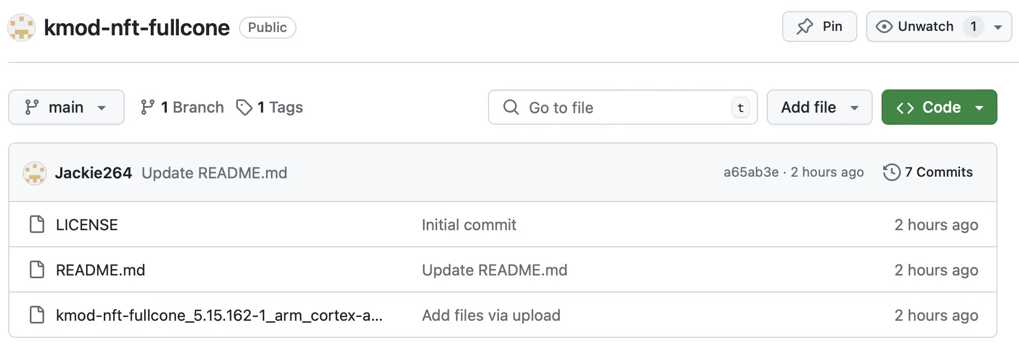Click the repository owner avatar beside the title
The image size is (1019, 350).
[x=22, y=28]
